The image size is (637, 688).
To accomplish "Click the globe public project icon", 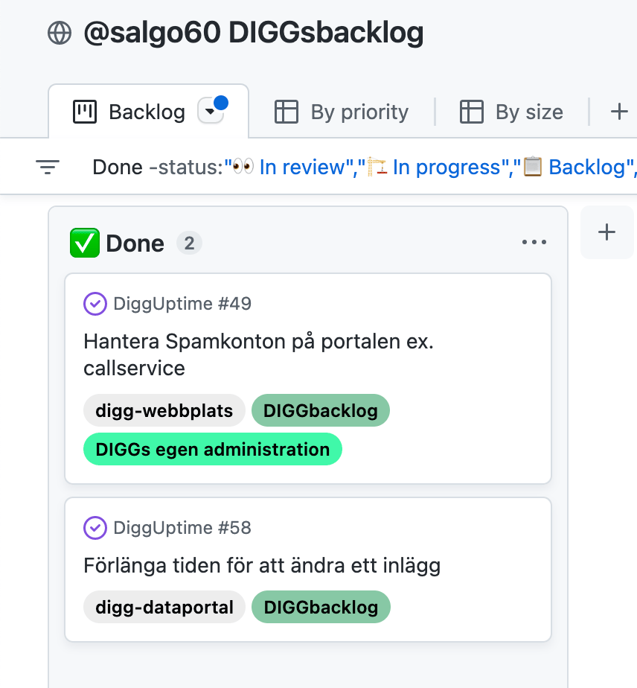I will (60, 33).
